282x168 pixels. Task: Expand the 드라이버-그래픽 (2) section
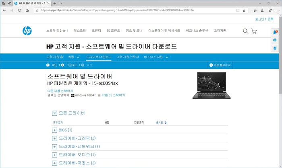pos(54,138)
